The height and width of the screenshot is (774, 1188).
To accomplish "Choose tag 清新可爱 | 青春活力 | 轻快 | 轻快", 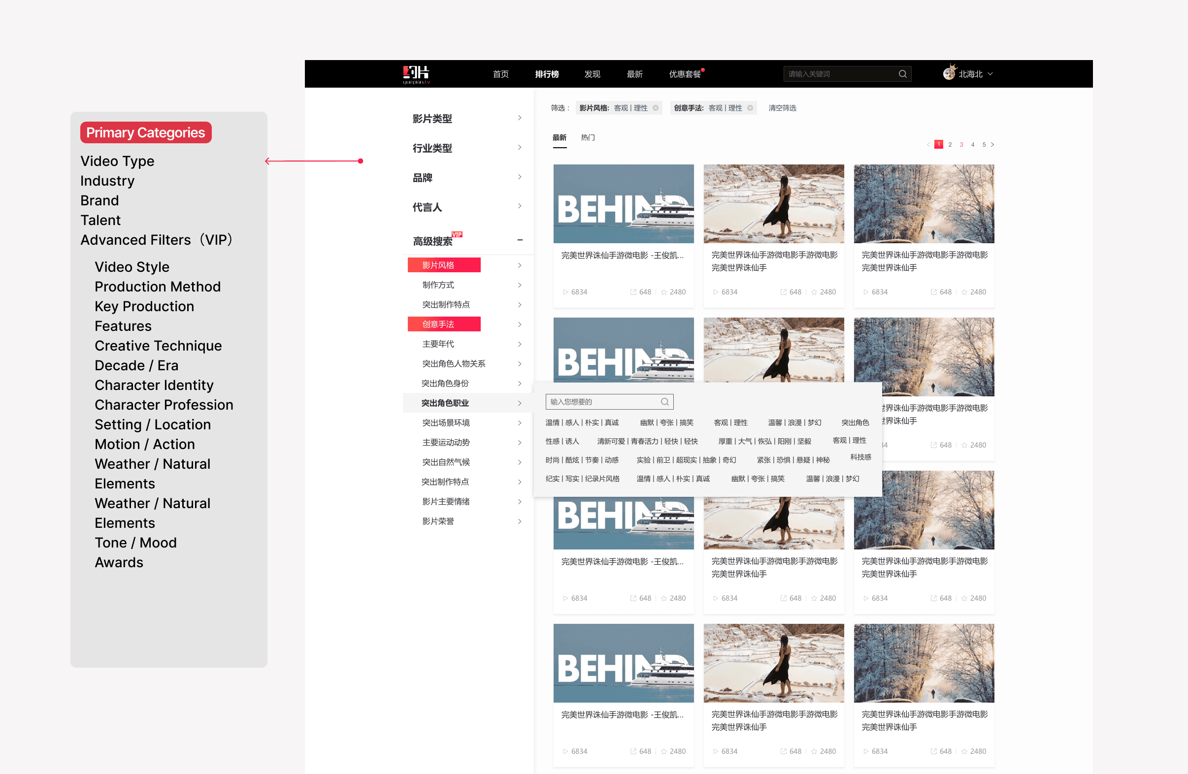I will coord(647,441).
